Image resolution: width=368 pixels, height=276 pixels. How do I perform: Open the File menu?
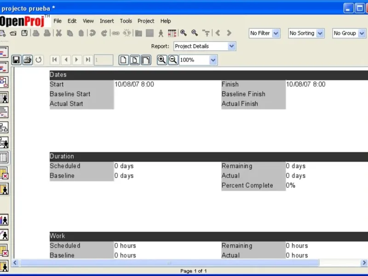pos(57,21)
